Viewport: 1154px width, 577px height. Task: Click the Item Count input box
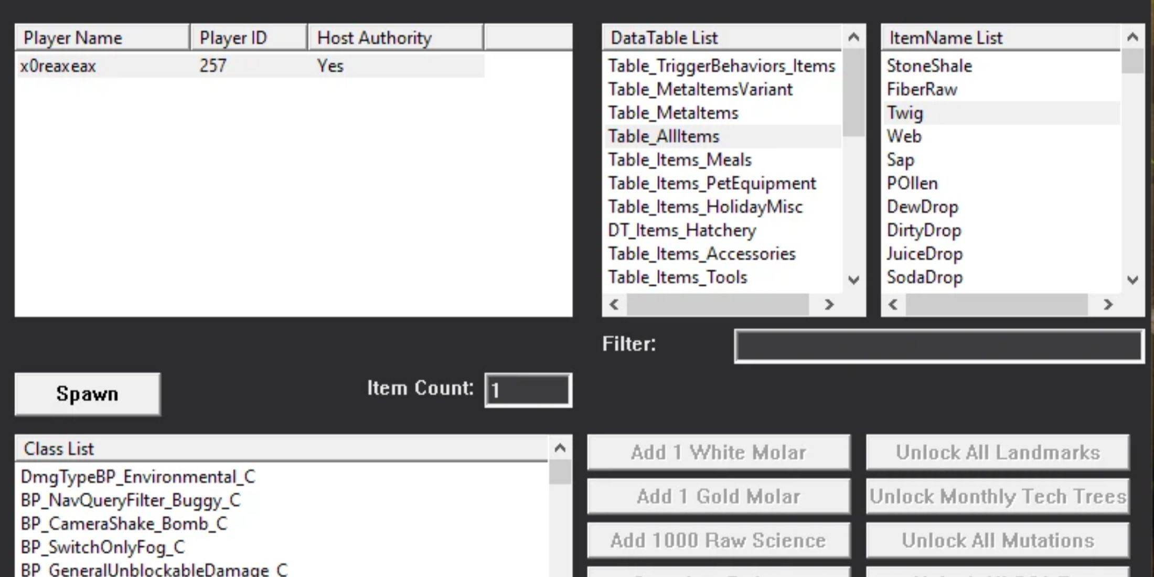point(528,390)
